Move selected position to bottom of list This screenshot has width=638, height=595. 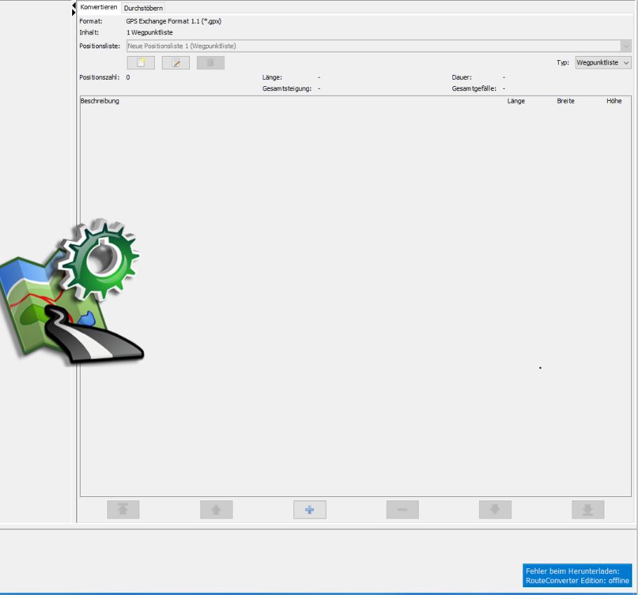click(x=588, y=510)
